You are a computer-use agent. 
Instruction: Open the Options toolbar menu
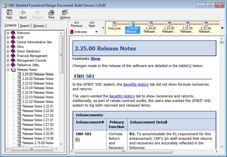pyautogui.click(x=65, y=14)
